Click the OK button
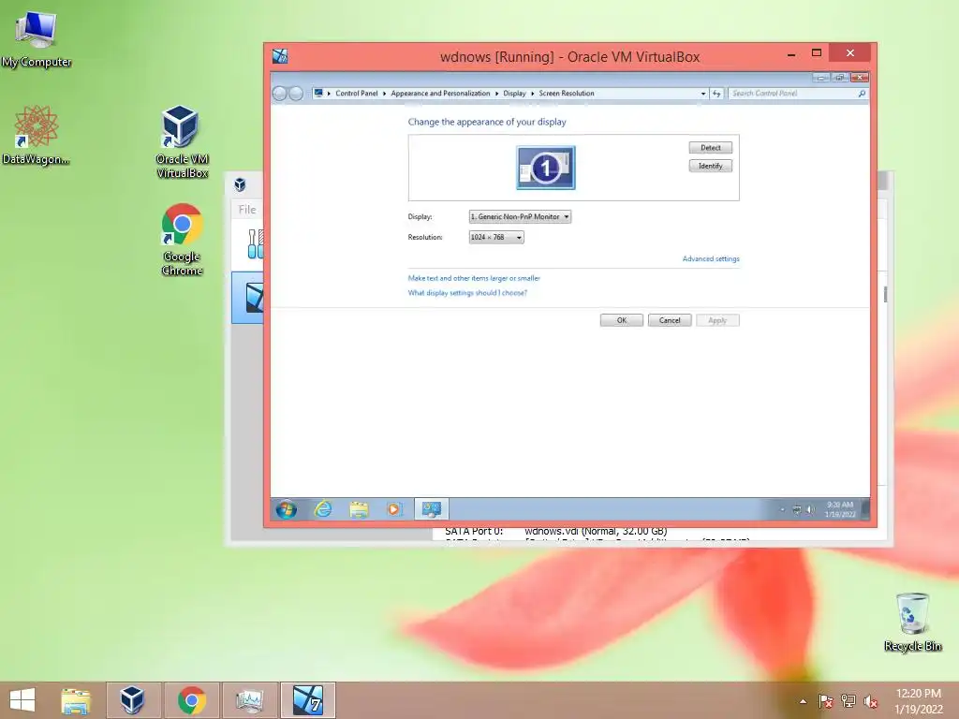959x719 pixels. [622, 320]
